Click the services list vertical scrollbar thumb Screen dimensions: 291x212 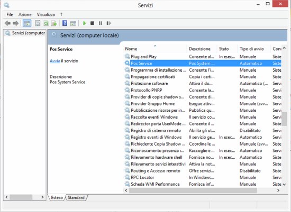click(284, 119)
